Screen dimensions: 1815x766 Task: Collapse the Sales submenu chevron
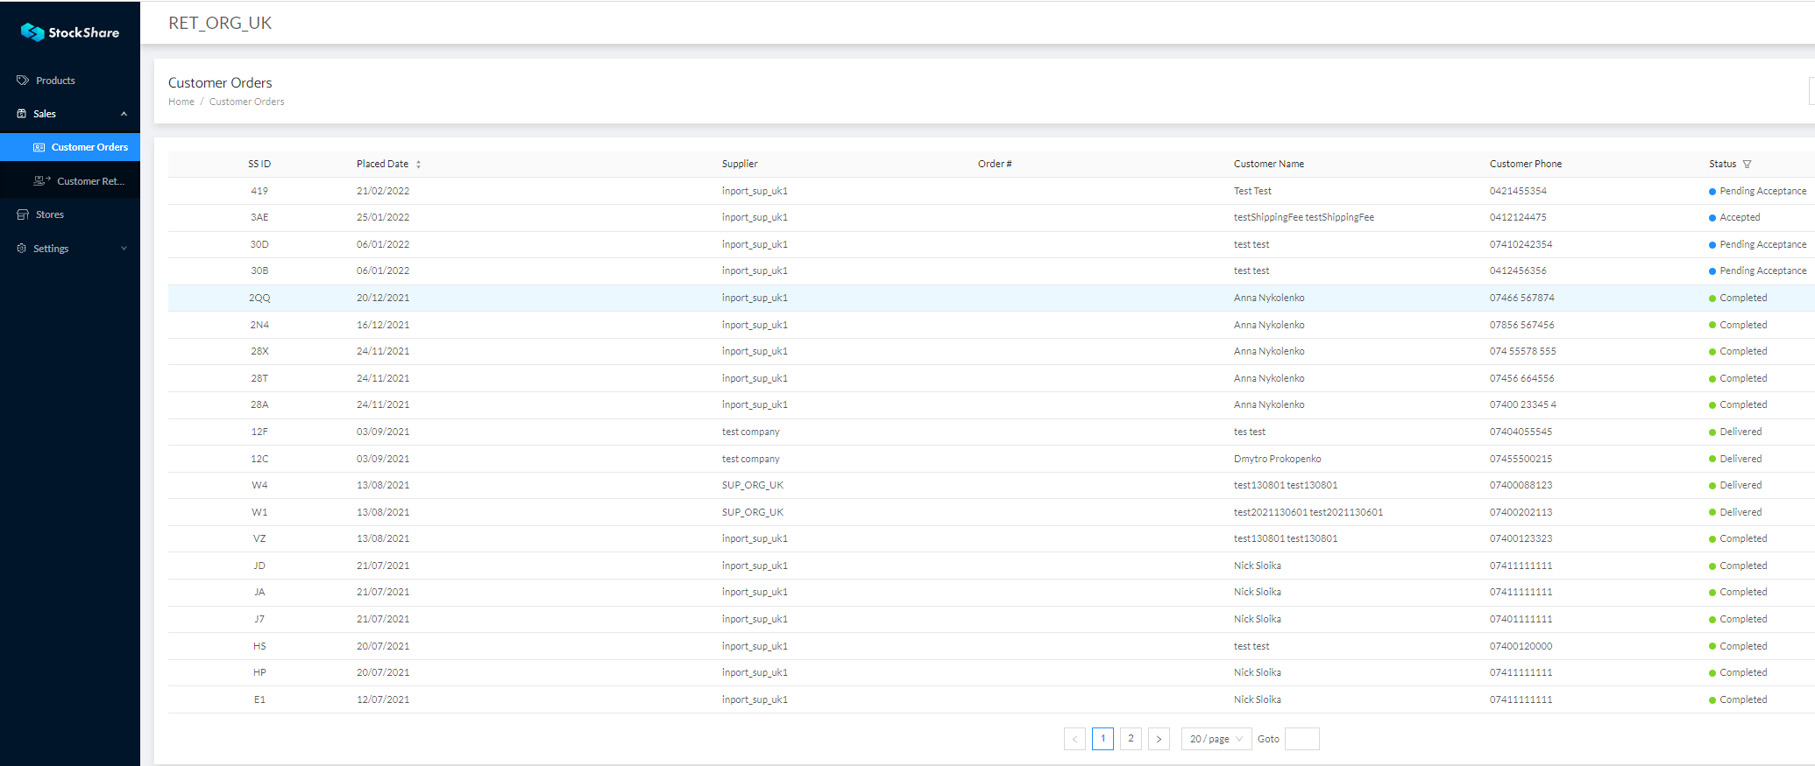[124, 114]
